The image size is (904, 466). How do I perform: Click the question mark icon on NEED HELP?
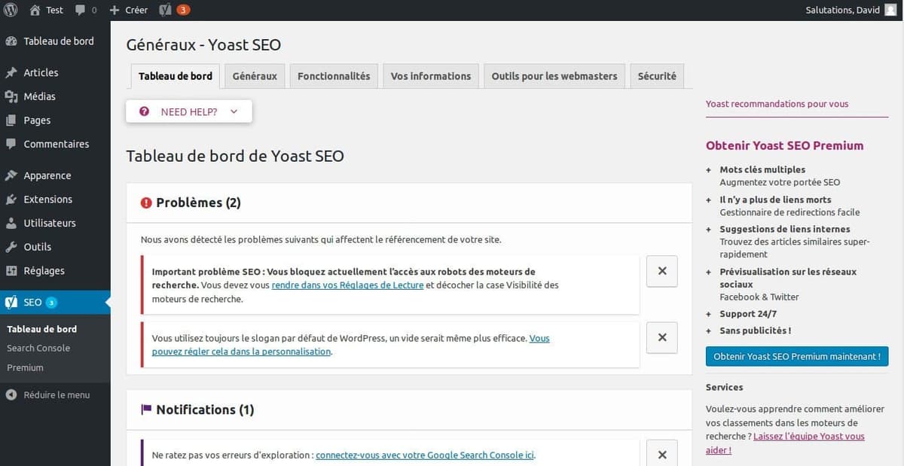click(144, 110)
